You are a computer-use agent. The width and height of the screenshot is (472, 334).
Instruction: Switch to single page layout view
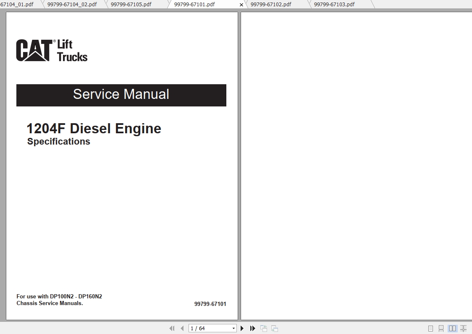click(430, 328)
